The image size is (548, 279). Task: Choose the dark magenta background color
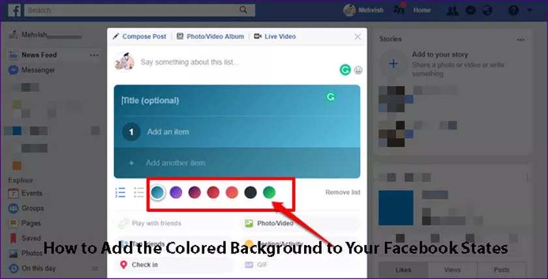pos(194,192)
